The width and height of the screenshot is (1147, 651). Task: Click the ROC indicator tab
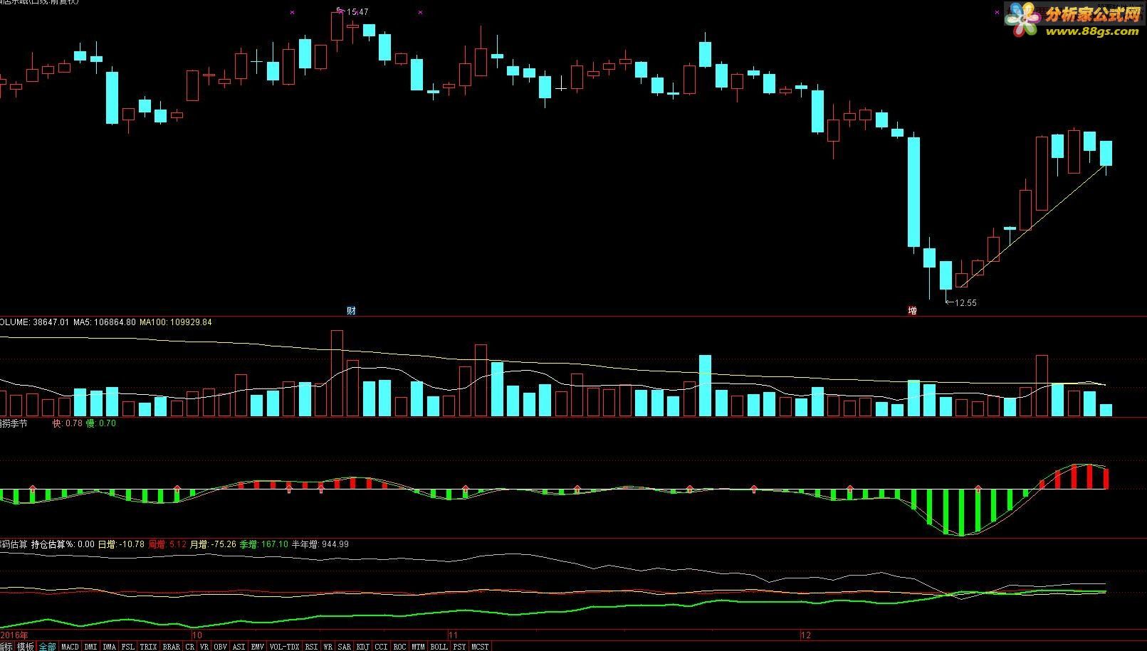coord(399,647)
